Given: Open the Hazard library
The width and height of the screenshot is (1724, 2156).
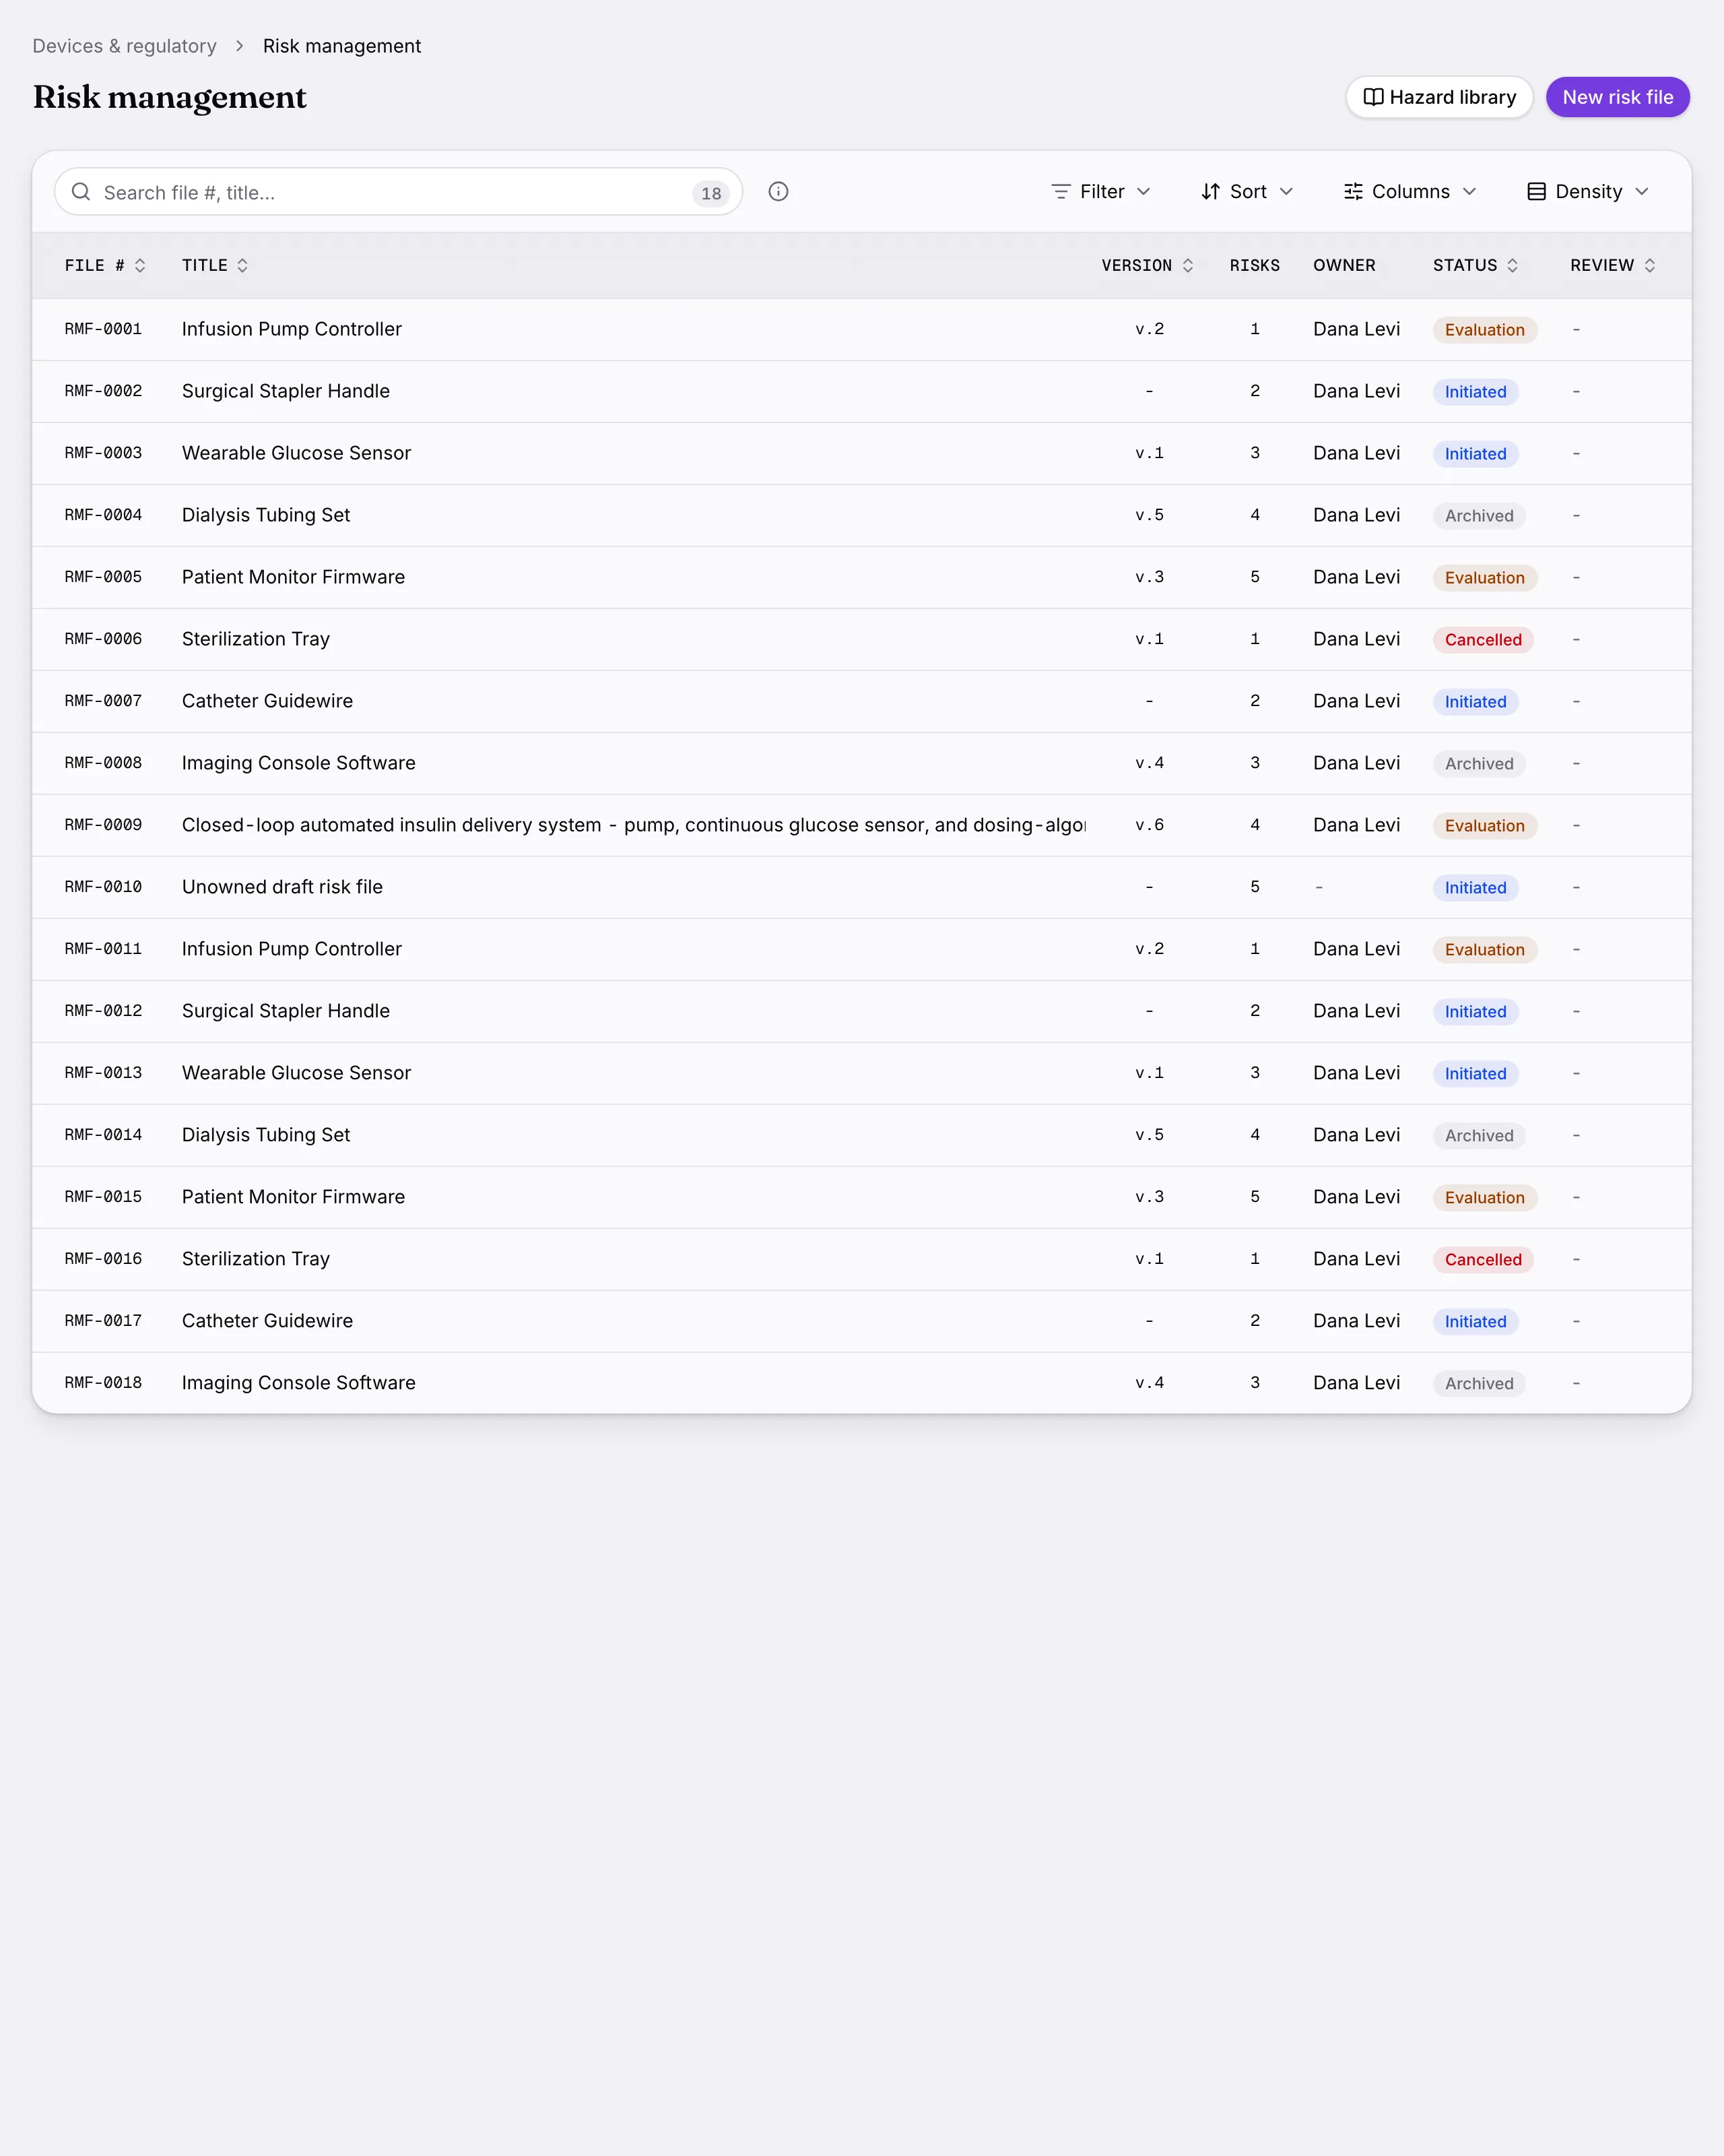Looking at the screenshot, I should [x=1439, y=97].
